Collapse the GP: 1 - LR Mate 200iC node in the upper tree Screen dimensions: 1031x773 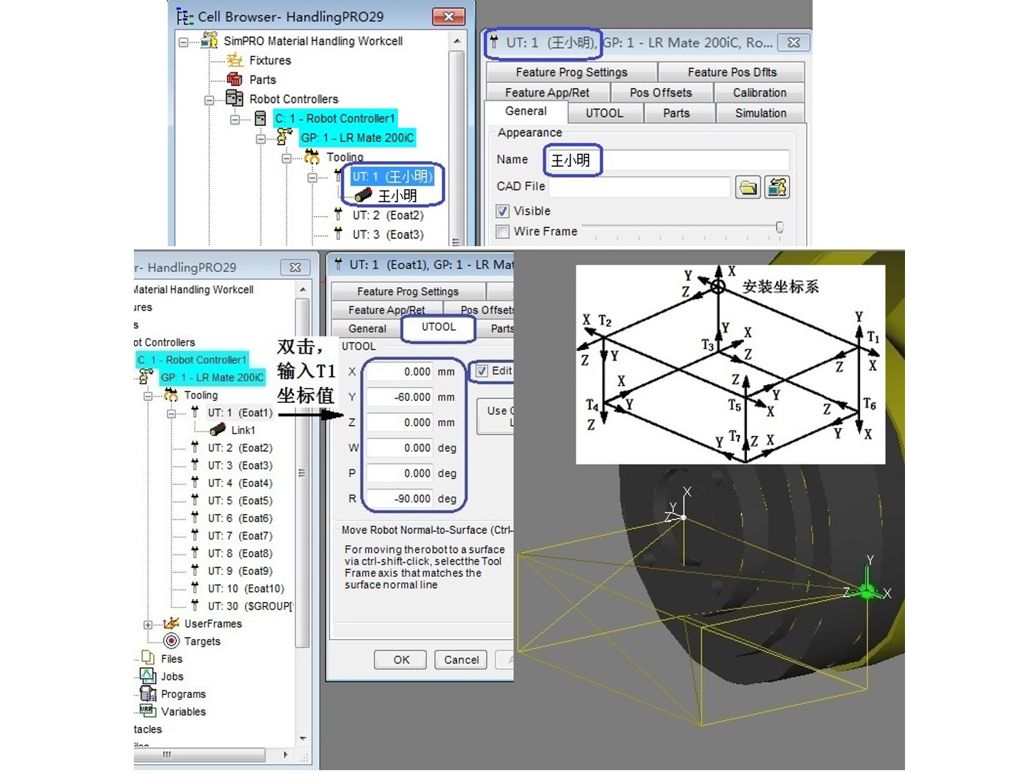point(261,138)
